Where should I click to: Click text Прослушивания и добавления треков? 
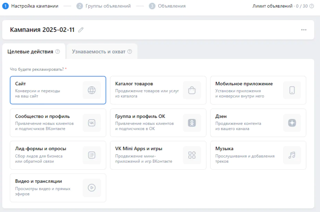(245, 159)
